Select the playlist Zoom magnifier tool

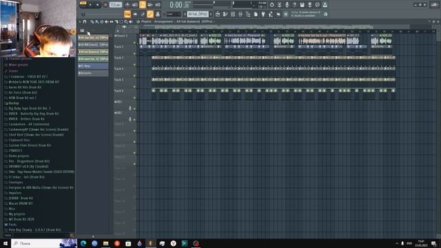click(126, 21)
